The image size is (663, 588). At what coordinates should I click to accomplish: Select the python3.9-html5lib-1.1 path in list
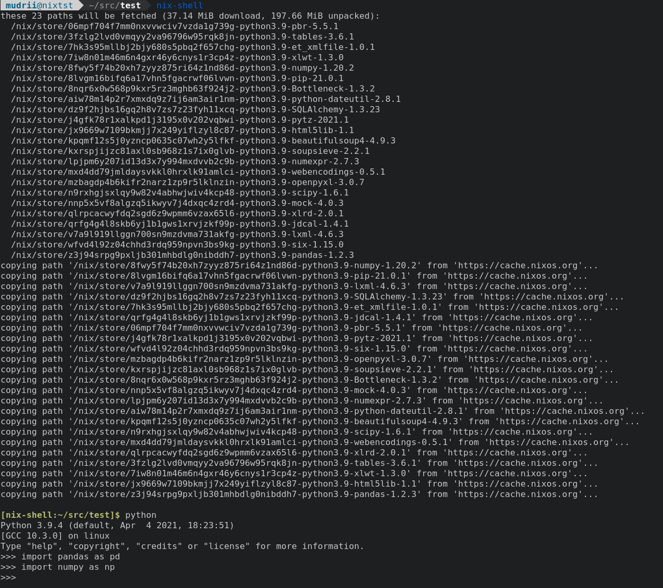click(183, 130)
